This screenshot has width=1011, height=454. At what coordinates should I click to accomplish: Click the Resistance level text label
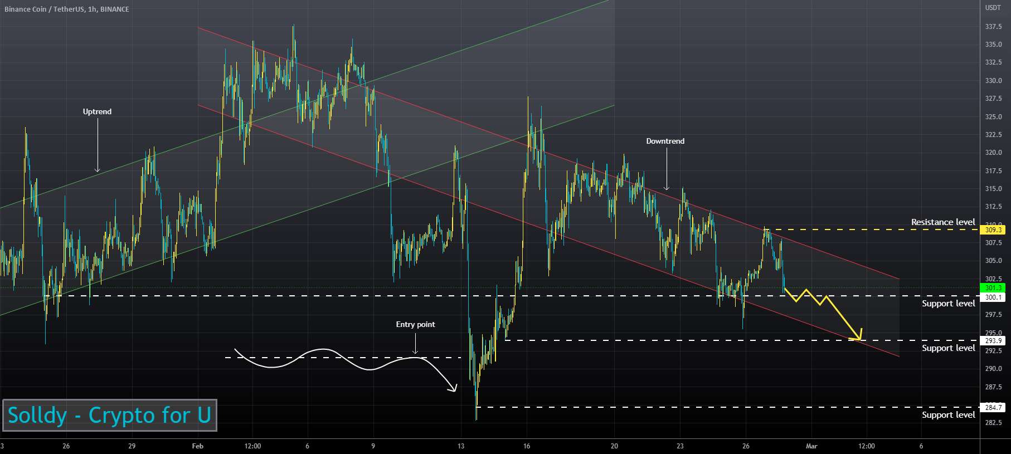pos(943,222)
